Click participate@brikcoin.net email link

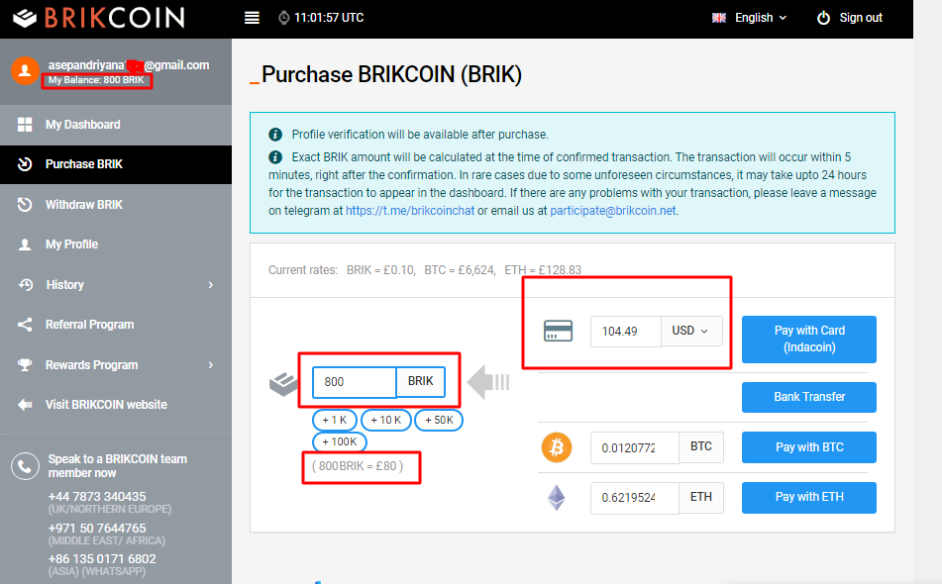(x=613, y=211)
